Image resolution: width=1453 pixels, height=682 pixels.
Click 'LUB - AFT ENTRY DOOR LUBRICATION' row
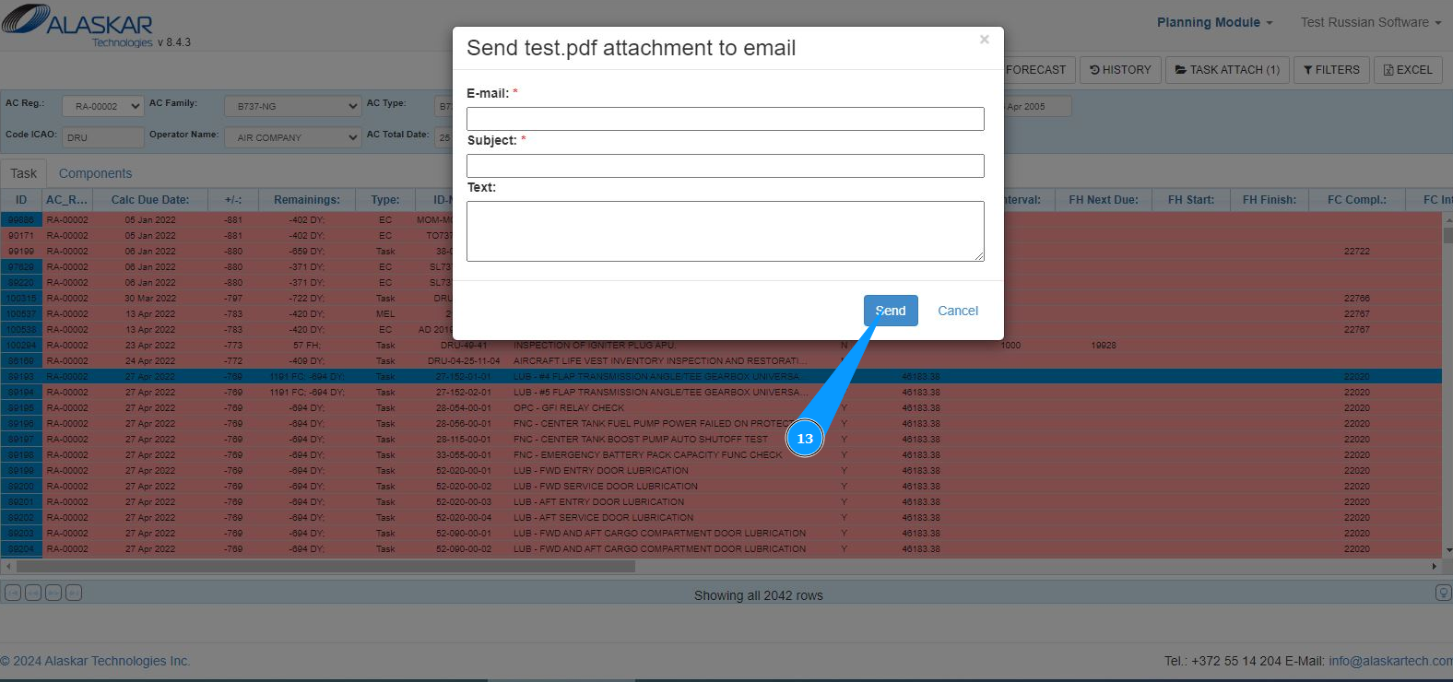coord(598,502)
